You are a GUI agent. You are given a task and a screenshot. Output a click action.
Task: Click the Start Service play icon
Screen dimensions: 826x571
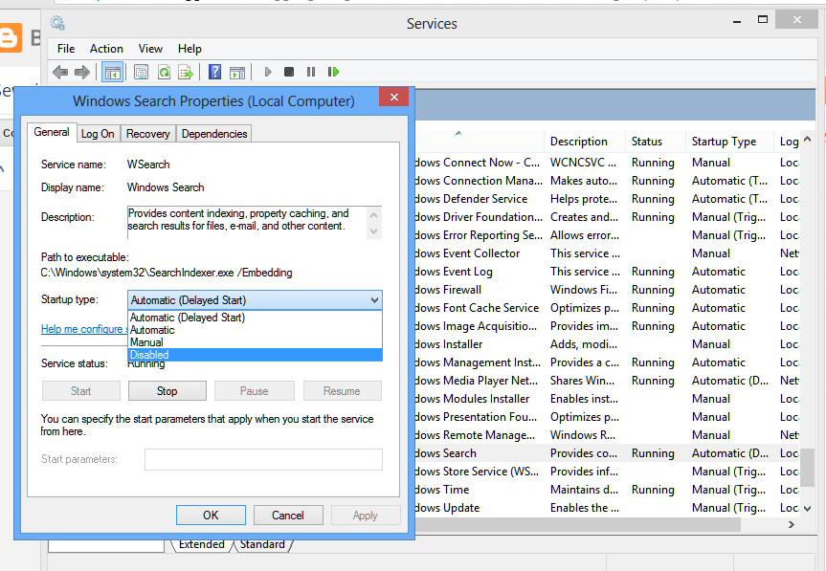click(x=268, y=72)
